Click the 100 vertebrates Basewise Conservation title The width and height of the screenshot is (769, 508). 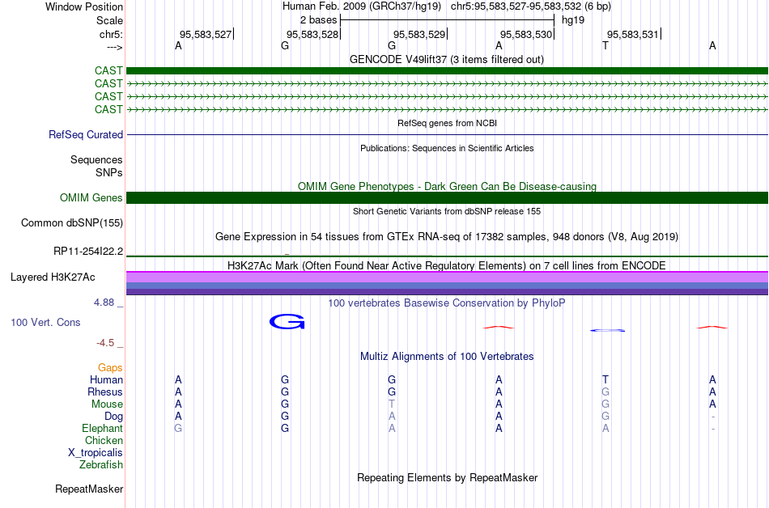click(x=447, y=303)
